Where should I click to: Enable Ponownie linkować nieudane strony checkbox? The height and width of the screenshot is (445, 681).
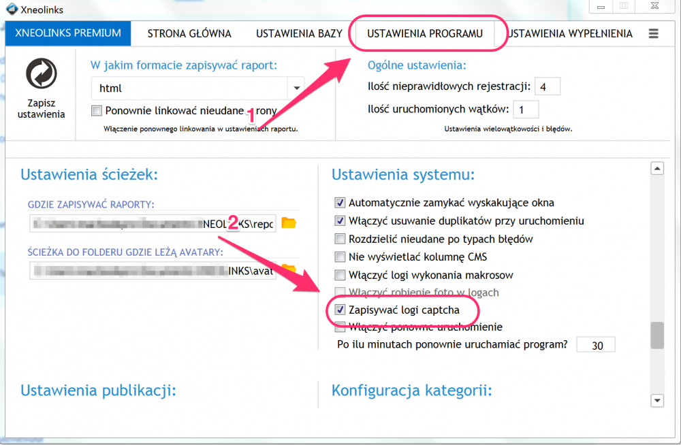coord(97,111)
